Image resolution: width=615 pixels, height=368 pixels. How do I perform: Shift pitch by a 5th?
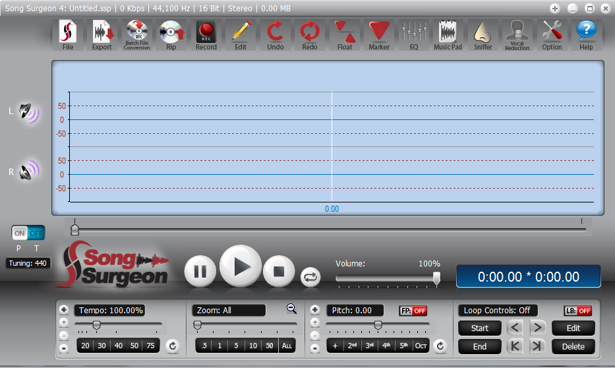(x=403, y=346)
